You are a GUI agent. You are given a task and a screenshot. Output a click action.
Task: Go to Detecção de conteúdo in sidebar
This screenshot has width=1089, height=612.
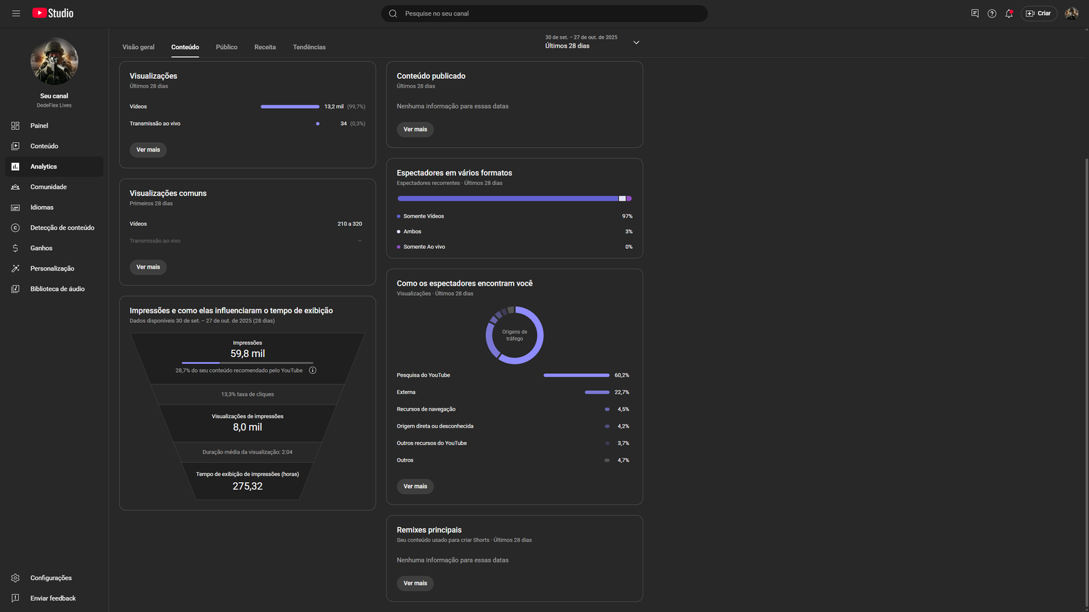click(62, 228)
